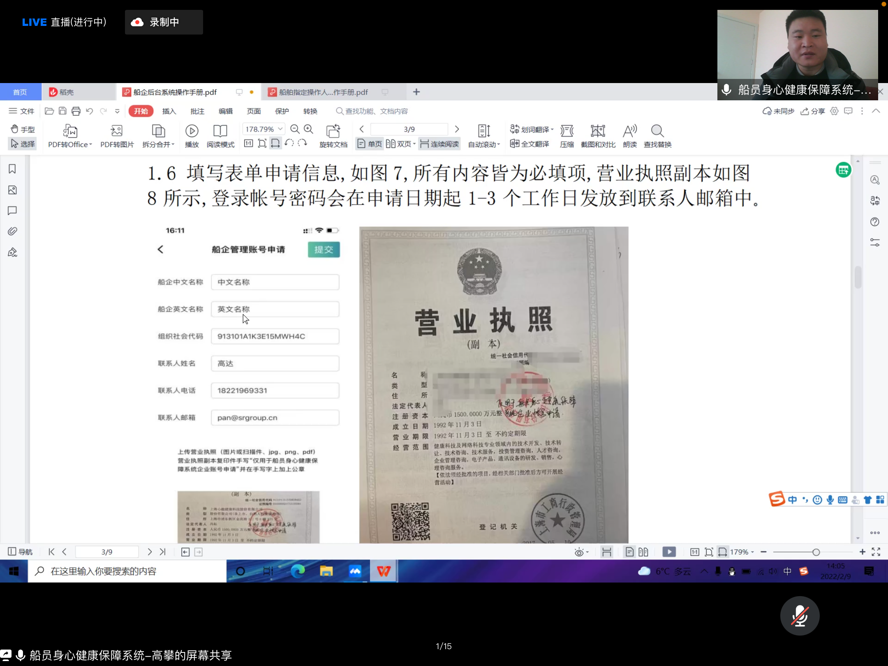The image size is (888, 666).
Task: Open the thumbnail panel in left sidebar
Action: [x=12, y=190]
